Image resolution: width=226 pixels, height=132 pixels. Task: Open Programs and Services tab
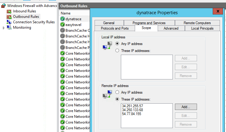(149, 23)
